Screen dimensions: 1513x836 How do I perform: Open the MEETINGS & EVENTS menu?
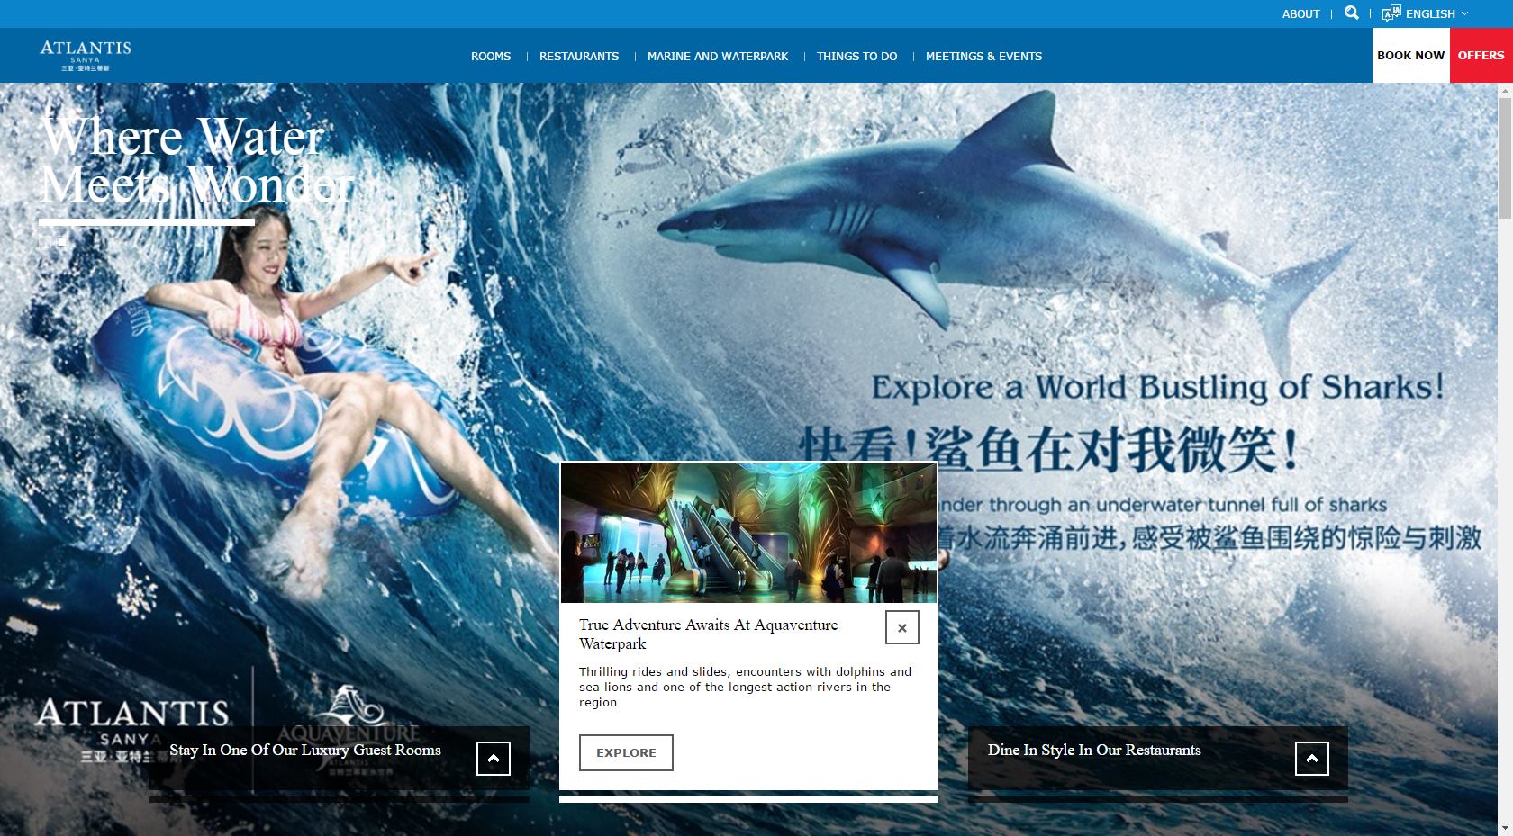tap(983, 56)
